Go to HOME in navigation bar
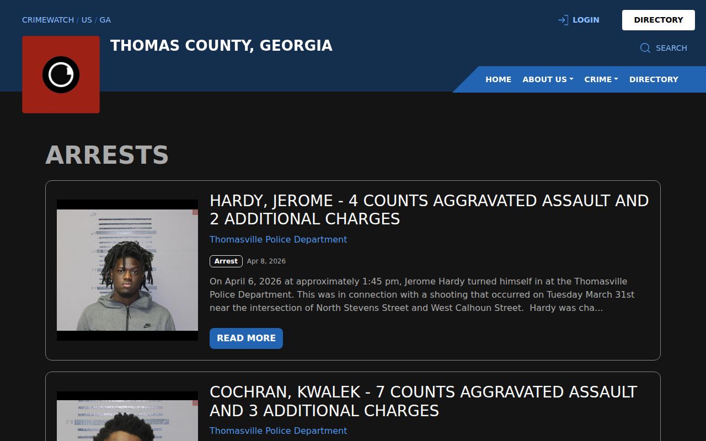Screen dimensions: 706x441 pyautogui.click(x=499, y=79)
